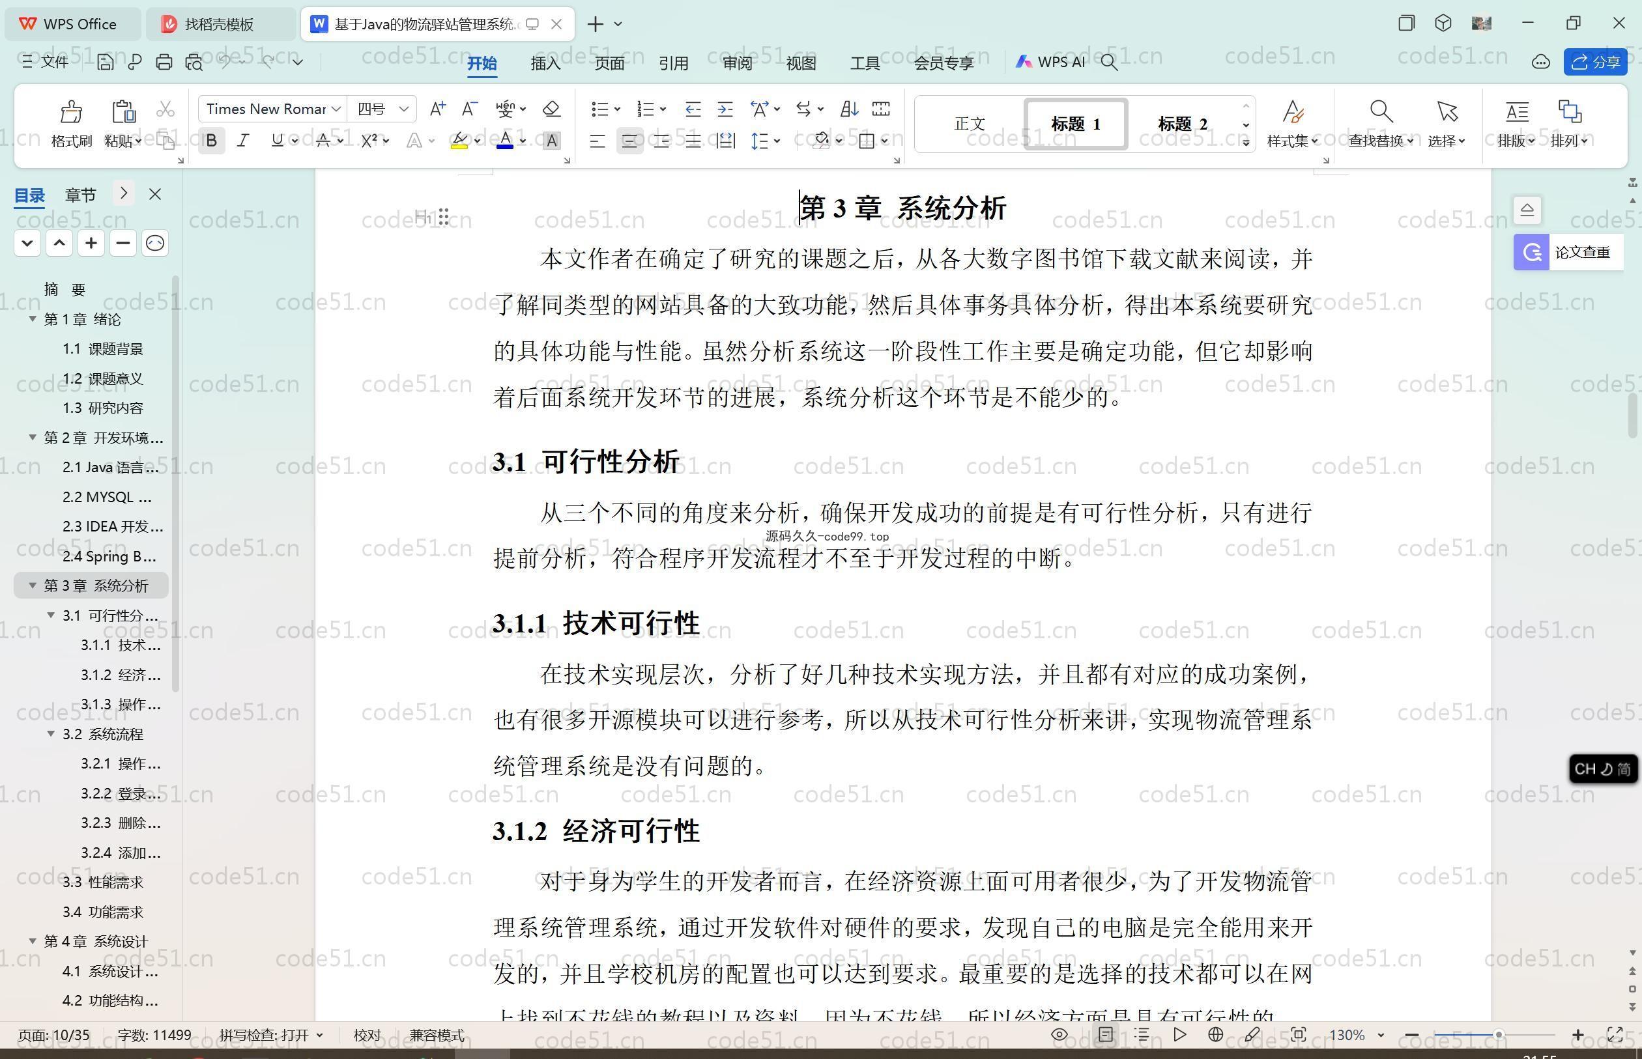This screenshot has height=1059, width=1642.
Task: Select Justify paragraph alignment
Action: (693, 141)
